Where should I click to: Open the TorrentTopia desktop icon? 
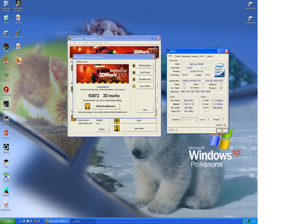click(x=6, y=91)
